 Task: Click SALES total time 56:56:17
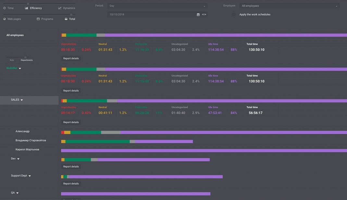click(x=255, y=113)
